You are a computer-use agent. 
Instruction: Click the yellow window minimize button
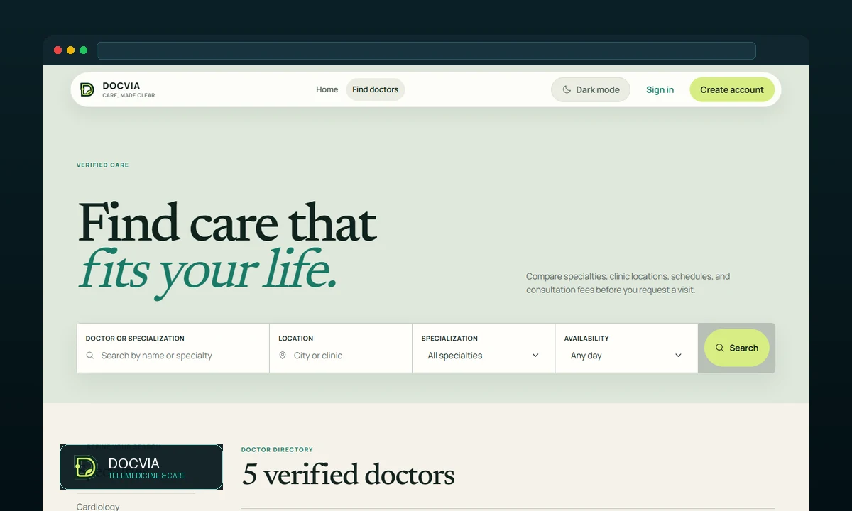(x=70, y=50)
